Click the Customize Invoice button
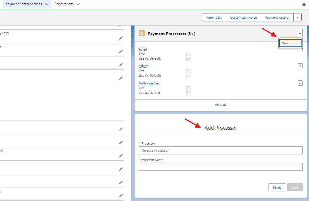The width and height of the screenshot is (309, 201). click(243, 17)
